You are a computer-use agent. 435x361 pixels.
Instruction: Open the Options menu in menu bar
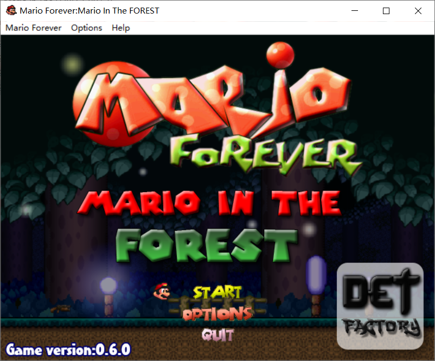87,28
